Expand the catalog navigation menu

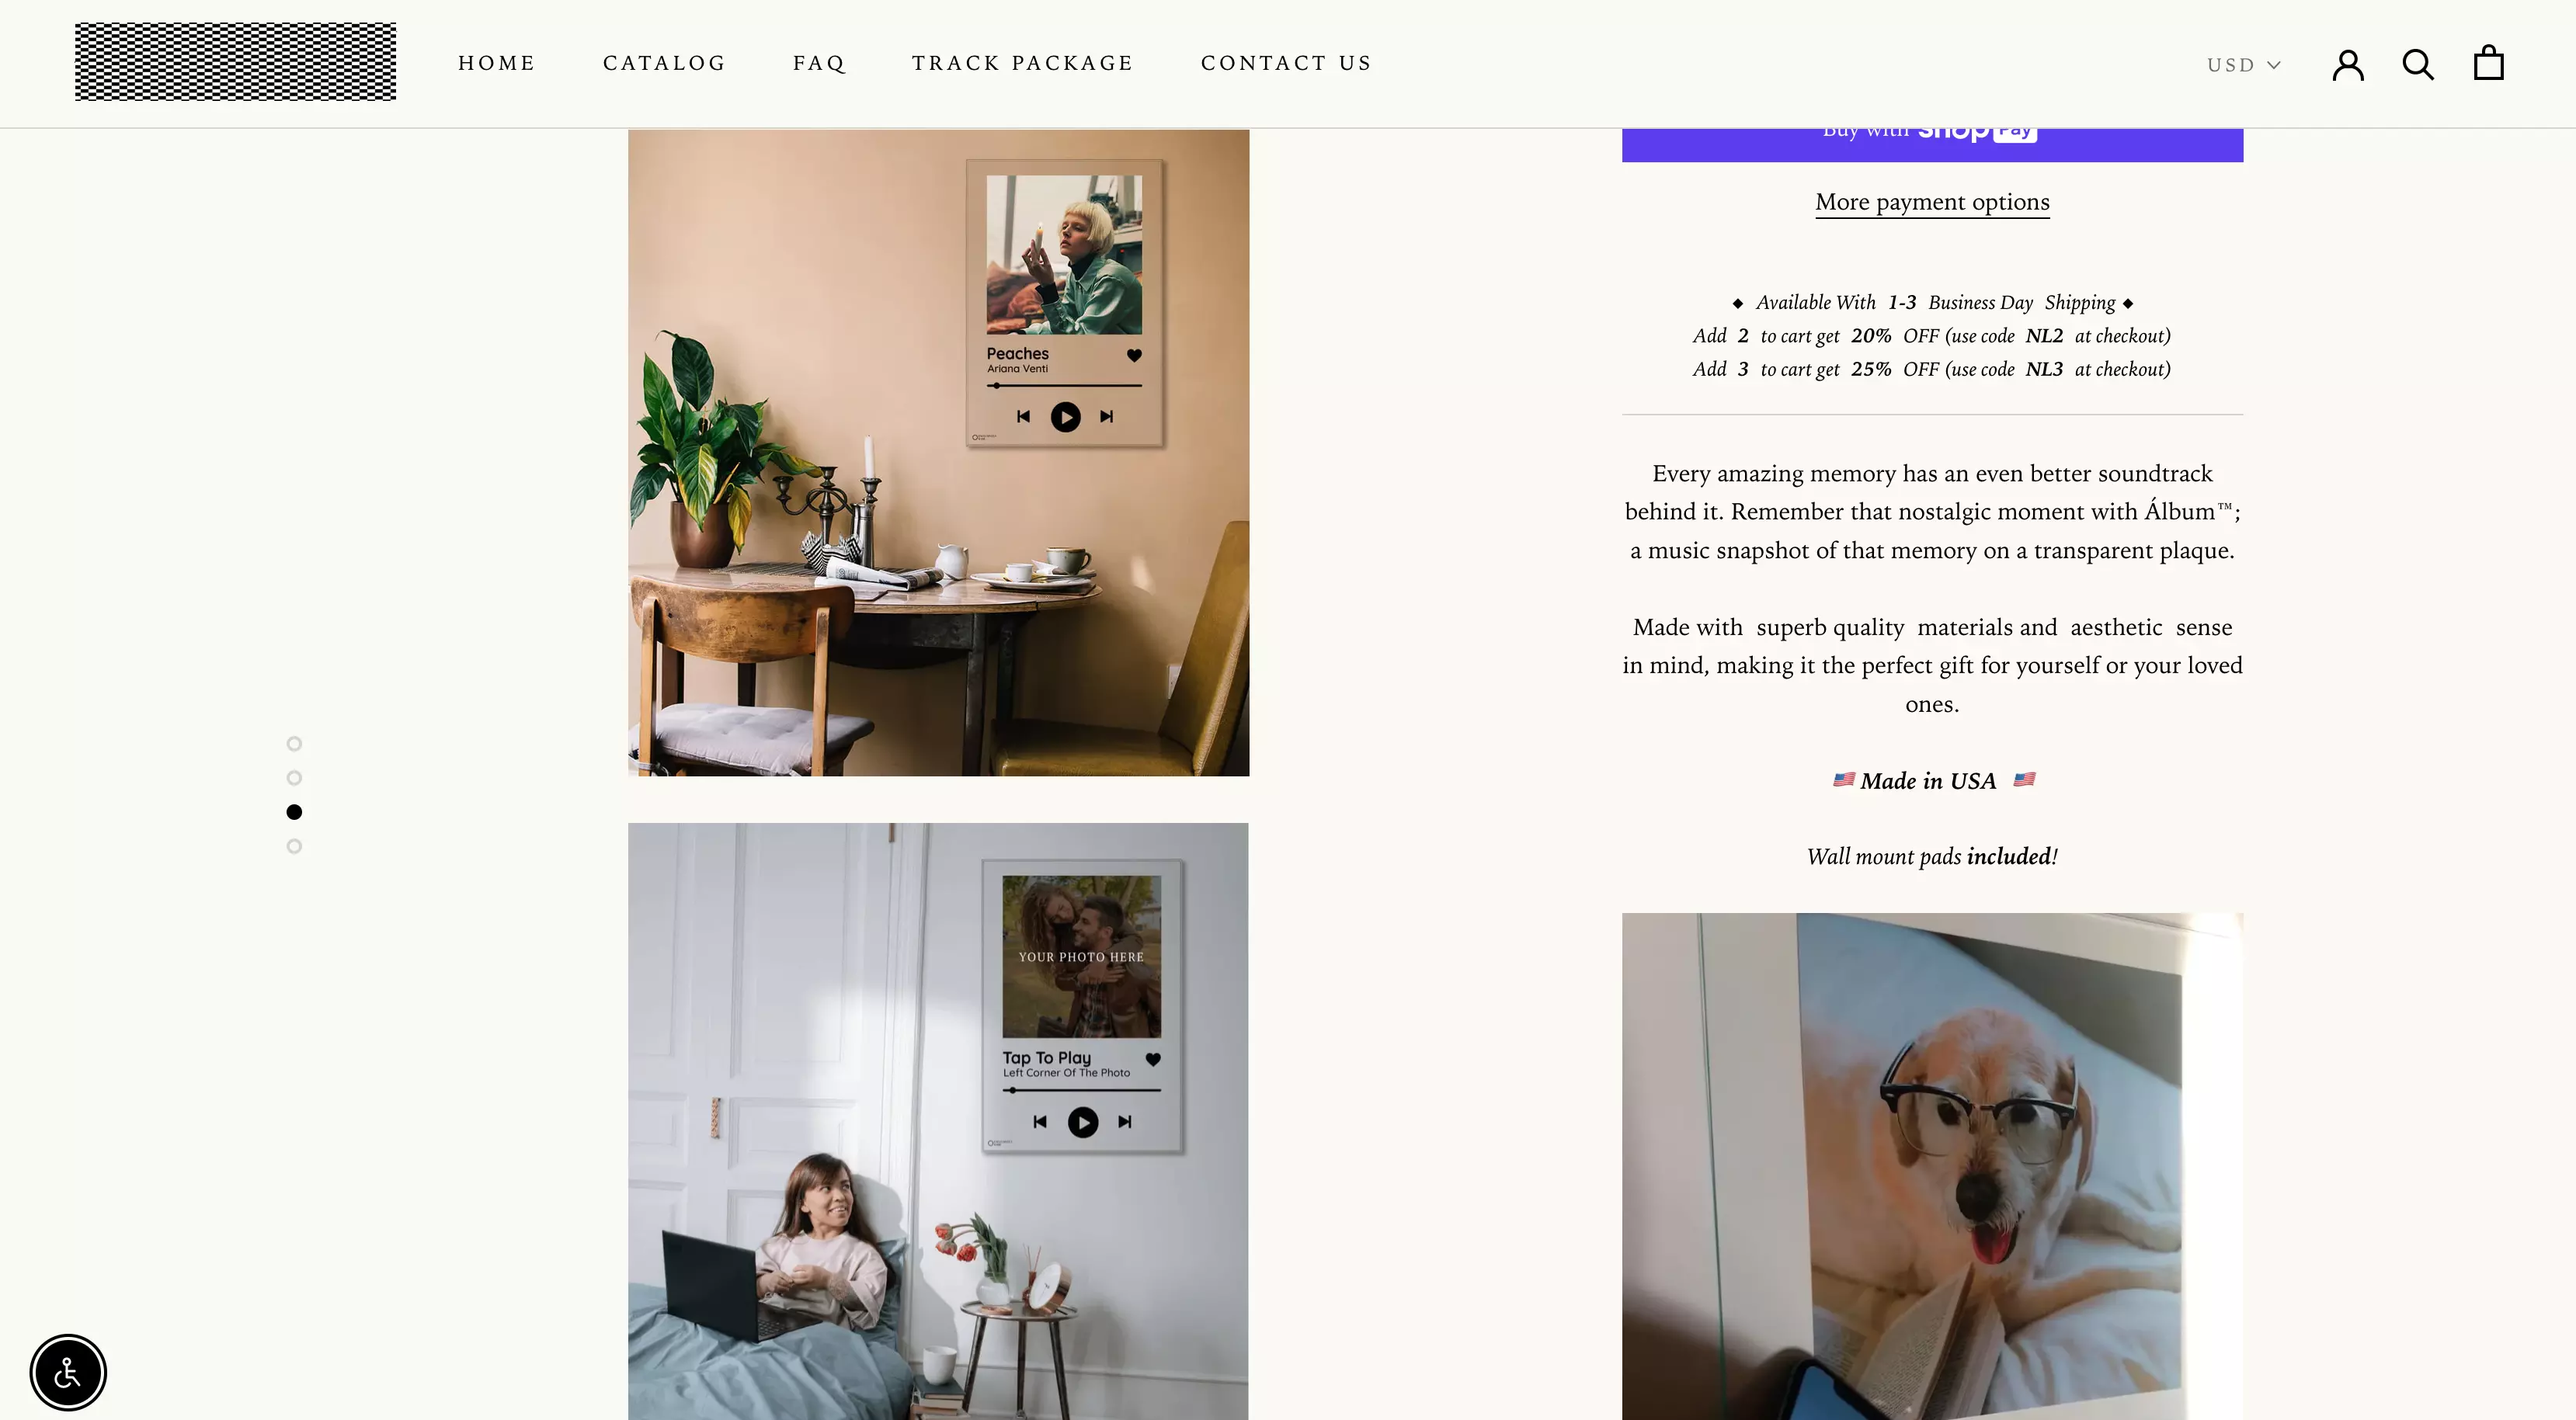point(665,61)
